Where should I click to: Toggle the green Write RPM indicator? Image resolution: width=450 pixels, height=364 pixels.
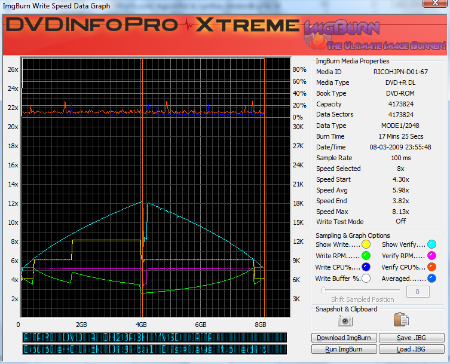[366, 256]
